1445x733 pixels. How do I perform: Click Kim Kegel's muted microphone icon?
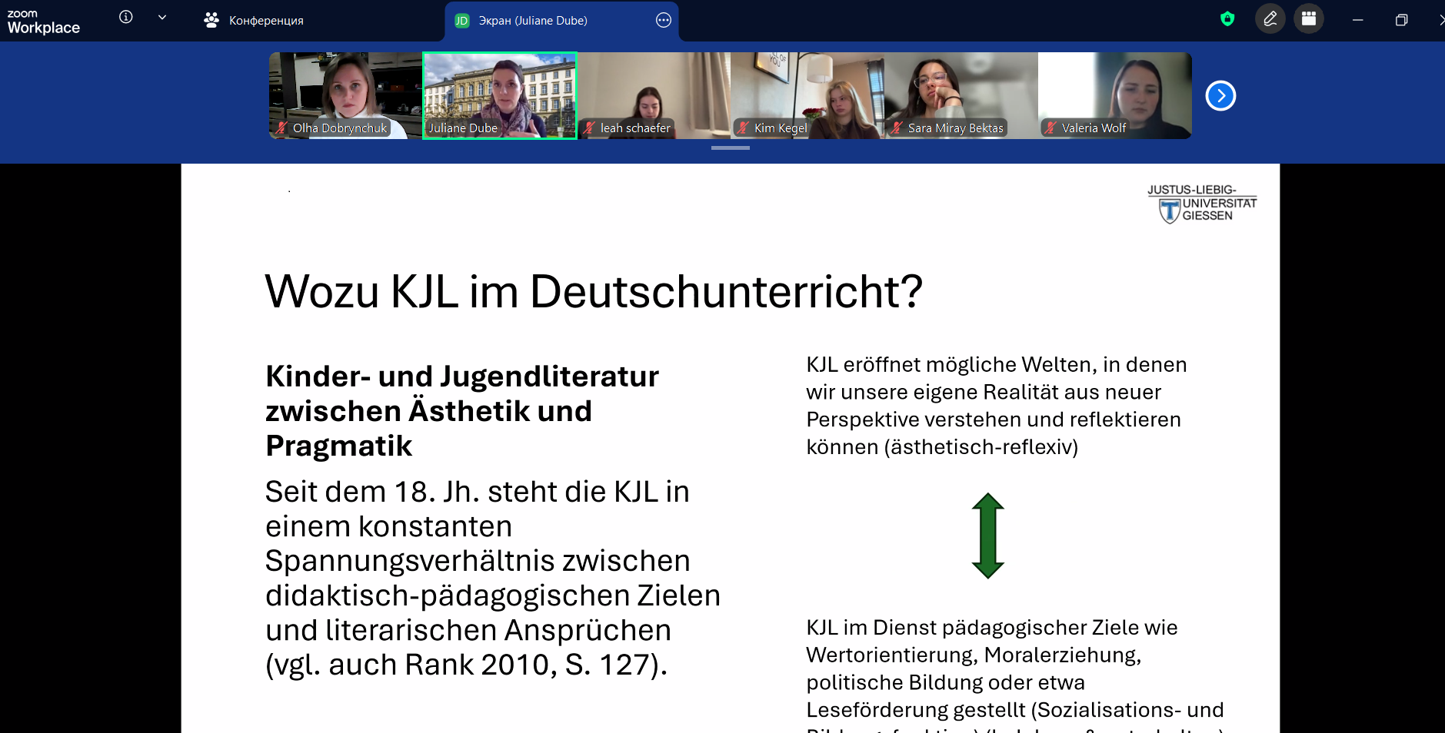[743, 128]
